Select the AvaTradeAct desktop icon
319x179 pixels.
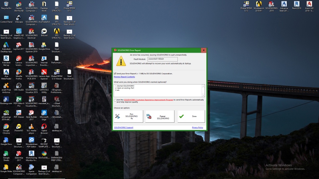pos(44,19)
